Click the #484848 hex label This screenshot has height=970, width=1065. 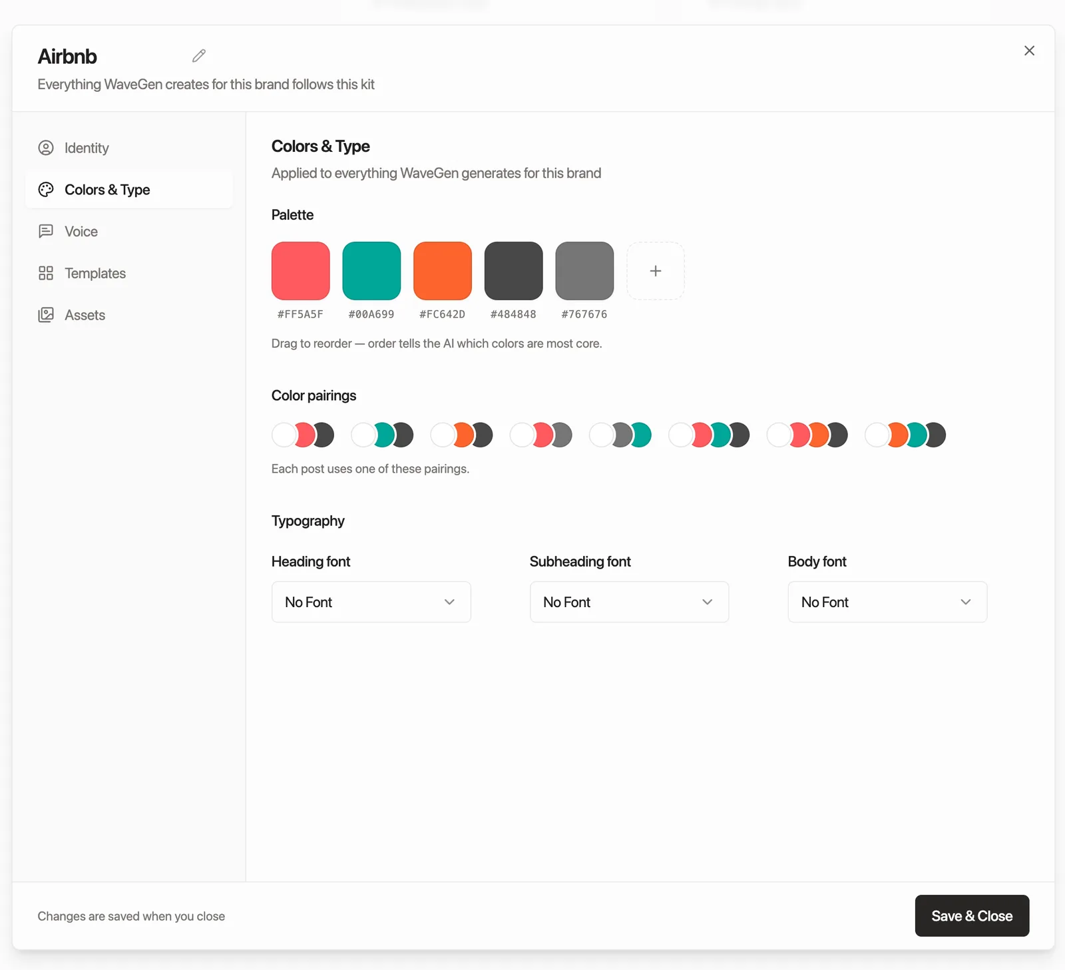[513, 314]
